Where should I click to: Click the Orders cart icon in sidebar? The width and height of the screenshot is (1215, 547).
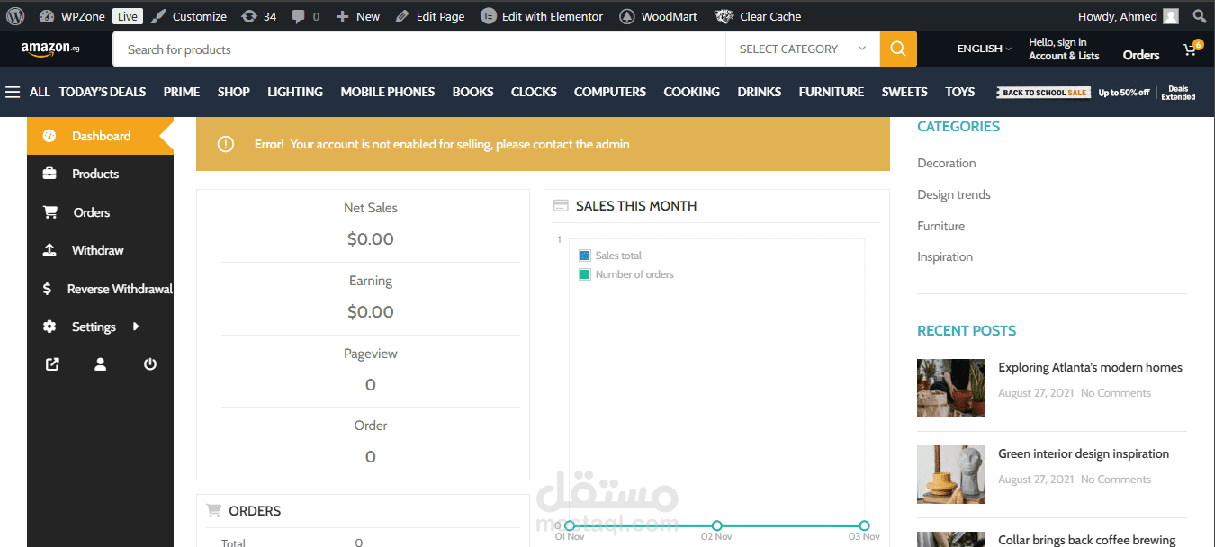(x=50, y=212)
